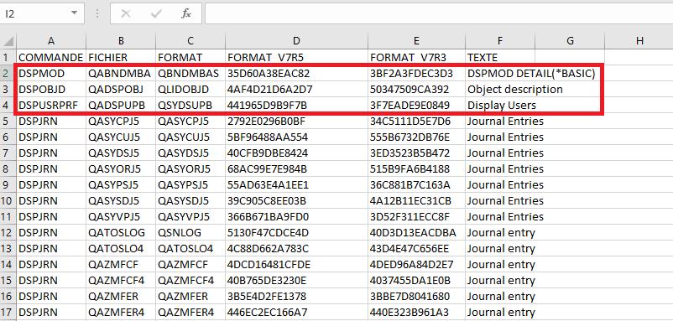The height and width of the screenshot is (321, 673).
Task: Select row 1 header
Action: tap(8, 57)
